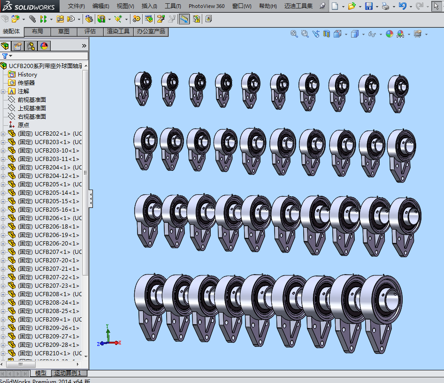This screenshot has height=383, width=444.
Task: Click the New Motion Study icon
Action: (137, 19)
